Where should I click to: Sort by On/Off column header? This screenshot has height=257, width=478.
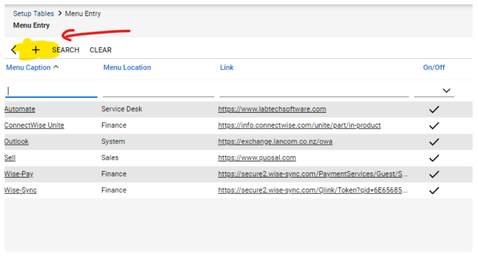[434, 67]
